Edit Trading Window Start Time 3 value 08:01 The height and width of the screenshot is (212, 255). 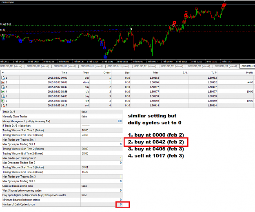tap(101, 167)
